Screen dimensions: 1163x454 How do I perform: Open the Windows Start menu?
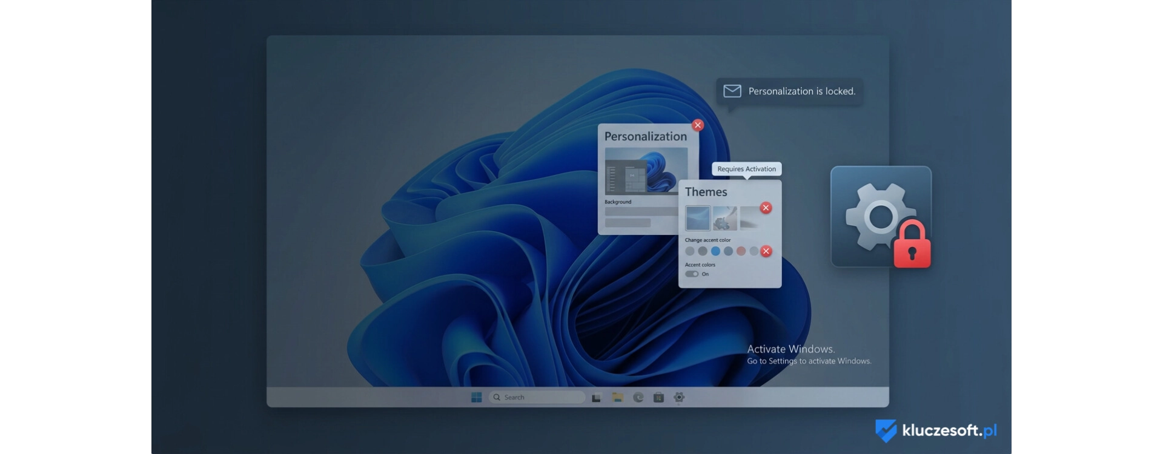(476, 397)
